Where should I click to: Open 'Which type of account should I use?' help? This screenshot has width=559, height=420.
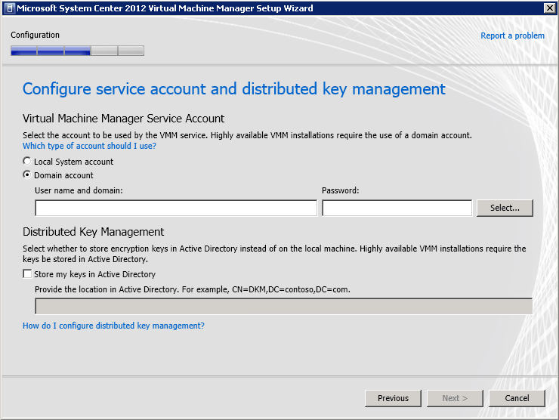pyautogui.click(x=89, y=147)
